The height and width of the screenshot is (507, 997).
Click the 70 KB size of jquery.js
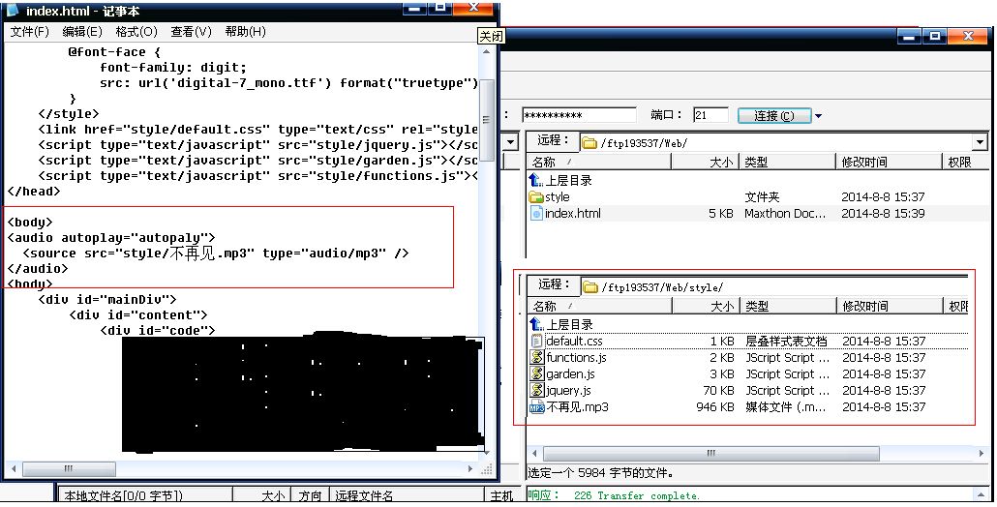pyautogui.click(x=718, y=390)
